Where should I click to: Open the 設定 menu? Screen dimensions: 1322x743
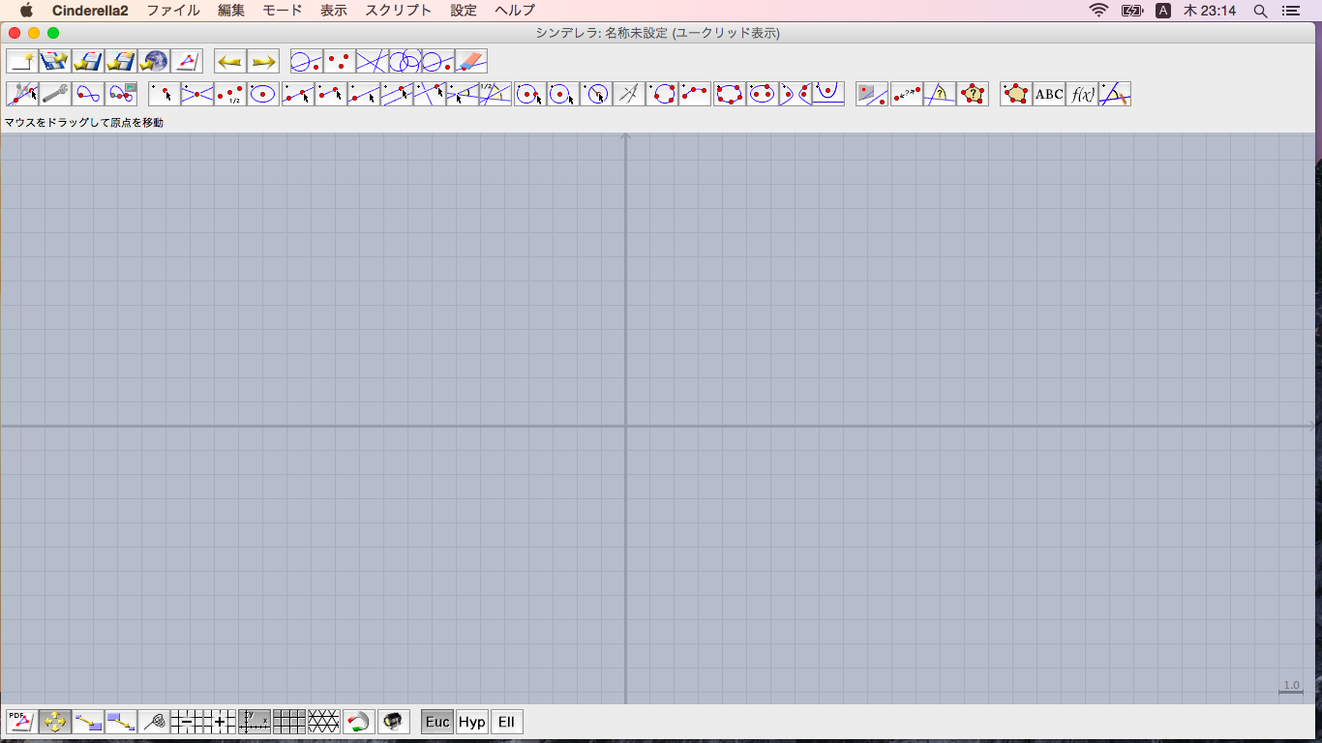(x=464, y=11)
